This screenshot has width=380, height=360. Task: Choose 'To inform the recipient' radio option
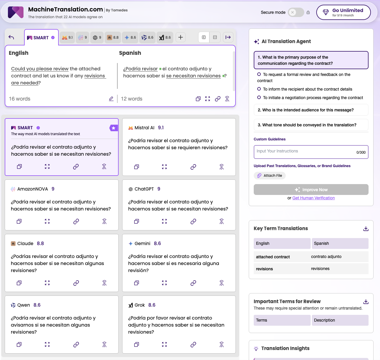pos(259,89)
